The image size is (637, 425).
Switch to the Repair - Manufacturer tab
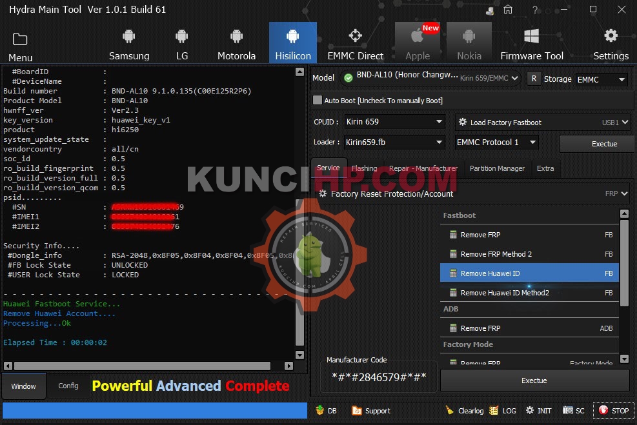423,168
